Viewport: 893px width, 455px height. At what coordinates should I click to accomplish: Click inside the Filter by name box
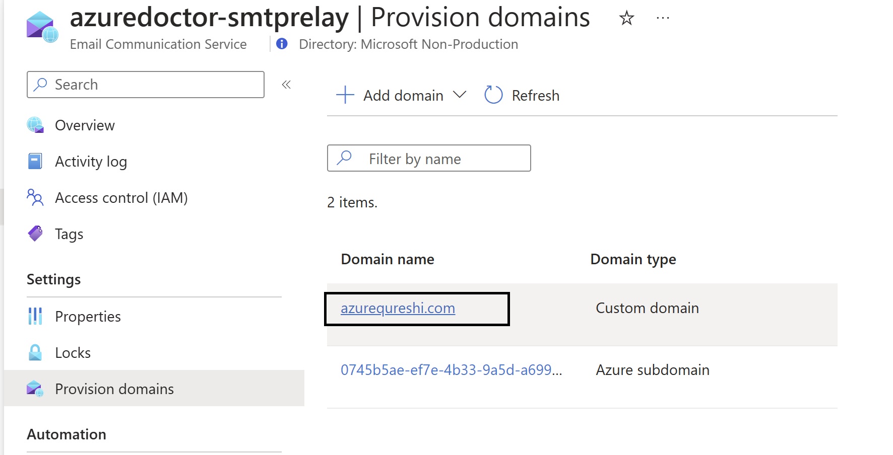point(429,158)
